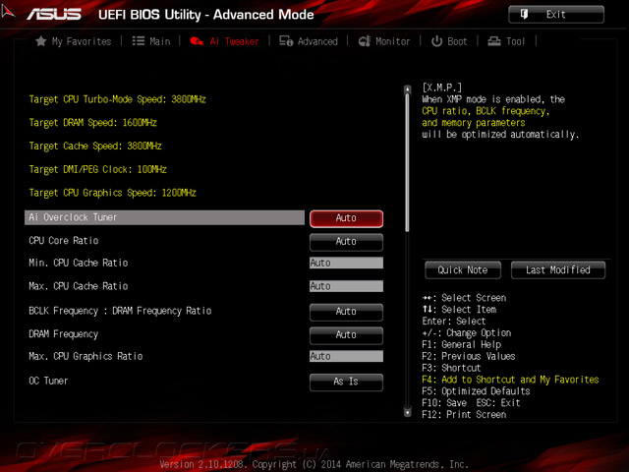Select the Max. CPU Graphics Ratio label
Image resolution: width=629 pixels, height=472 pixels.
click(86, 356)
